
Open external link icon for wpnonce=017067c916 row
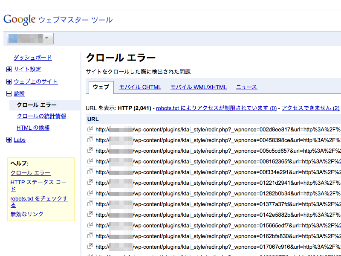90,246
